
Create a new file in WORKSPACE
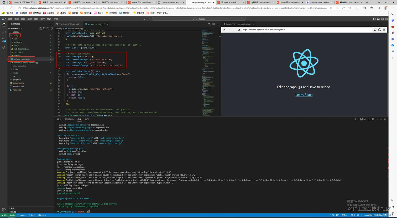point(41,29)
